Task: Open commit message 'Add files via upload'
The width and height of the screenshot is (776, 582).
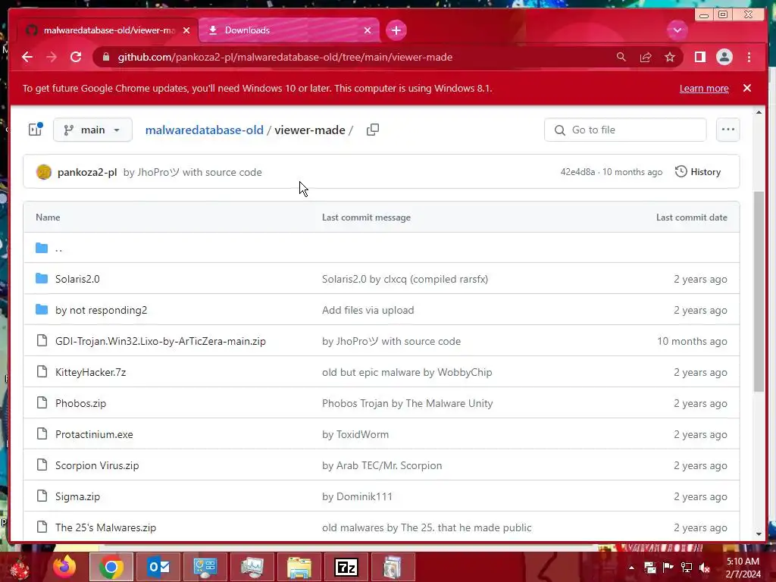Action: pos(368,310)
